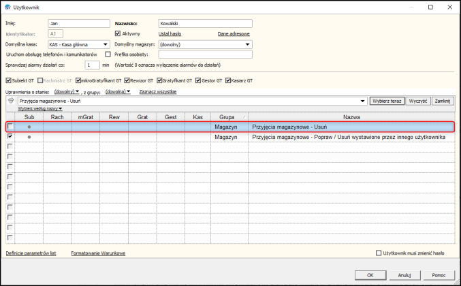Enable Użytkownik musi zmienić hasło checkbox

[x=379, y=253]
